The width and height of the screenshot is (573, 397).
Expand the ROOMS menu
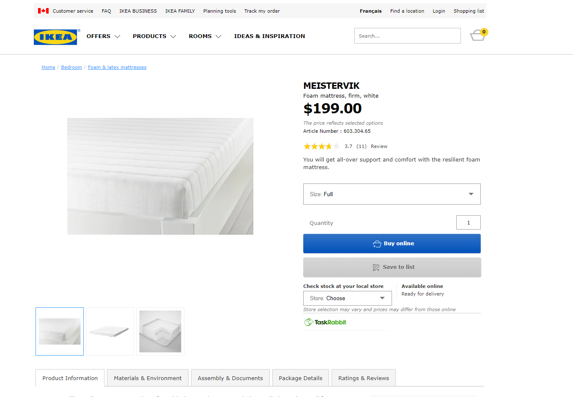pyautogui.click(x=205, y=36)
